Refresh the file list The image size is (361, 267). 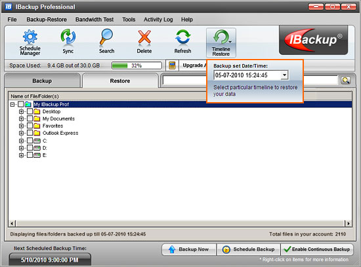pyautogui.click(x=183, y=41)
